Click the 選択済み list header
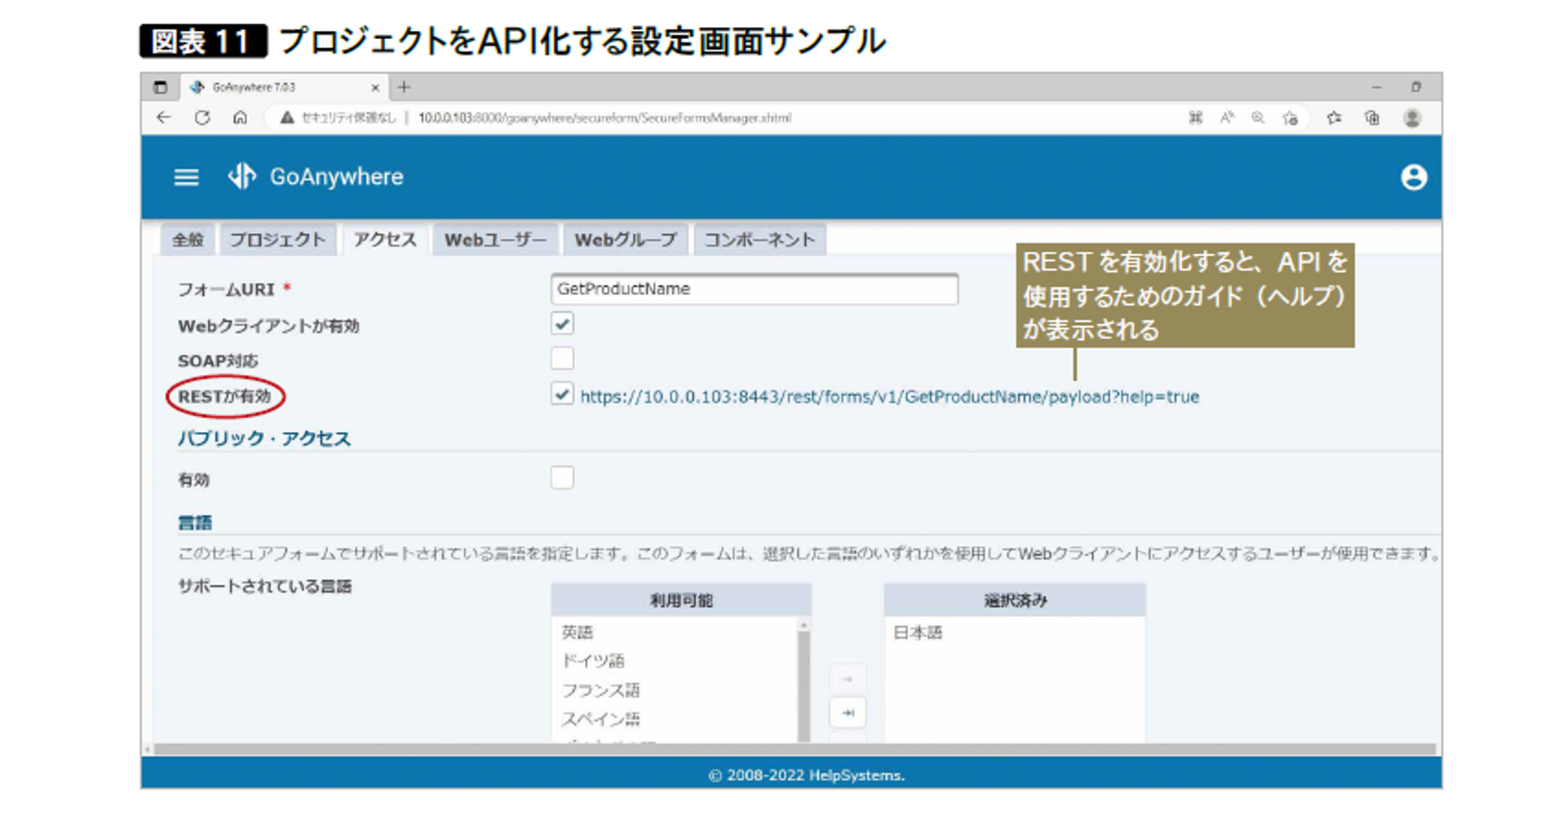 click(1015, 601)
